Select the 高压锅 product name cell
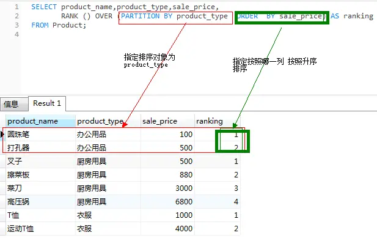The image size is (377, 238). tap(40, 202)
